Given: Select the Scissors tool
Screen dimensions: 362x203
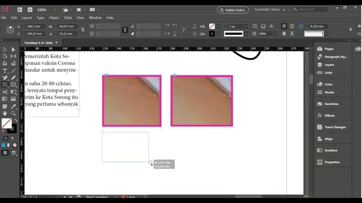Looking at the screenshot, I should pos(5,92).
